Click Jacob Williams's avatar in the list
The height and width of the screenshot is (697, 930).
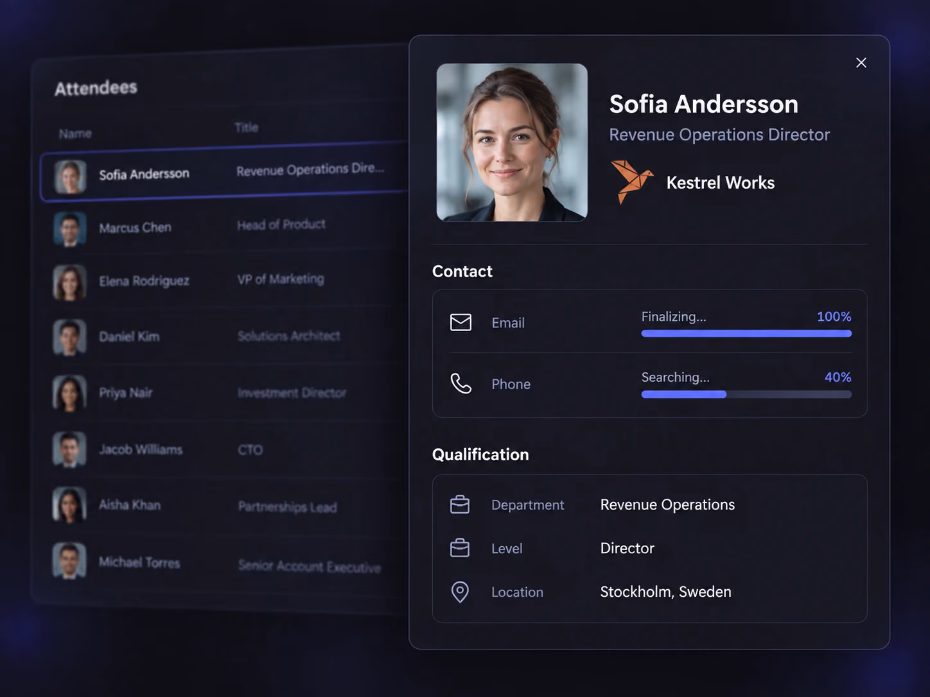69,449
